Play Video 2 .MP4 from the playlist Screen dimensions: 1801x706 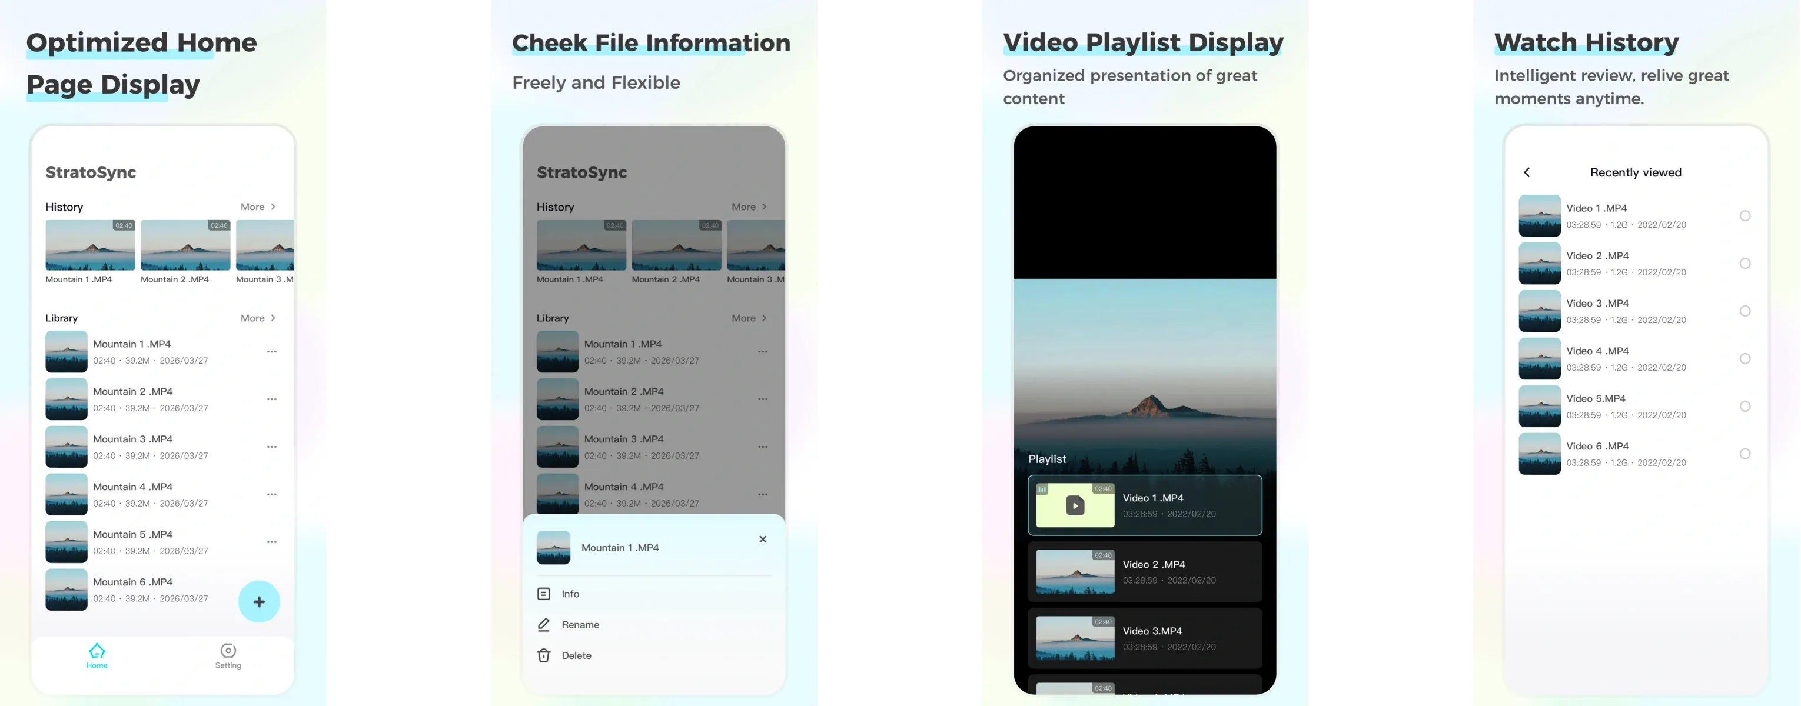1145,572
